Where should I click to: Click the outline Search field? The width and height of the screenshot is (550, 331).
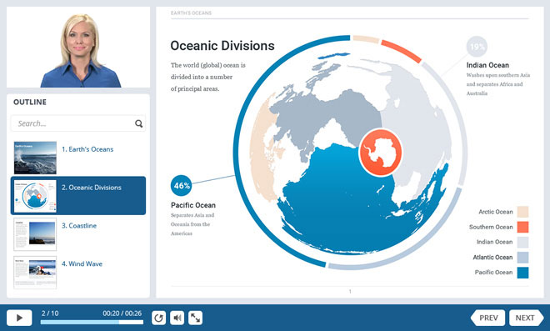(x=78, y=123)
